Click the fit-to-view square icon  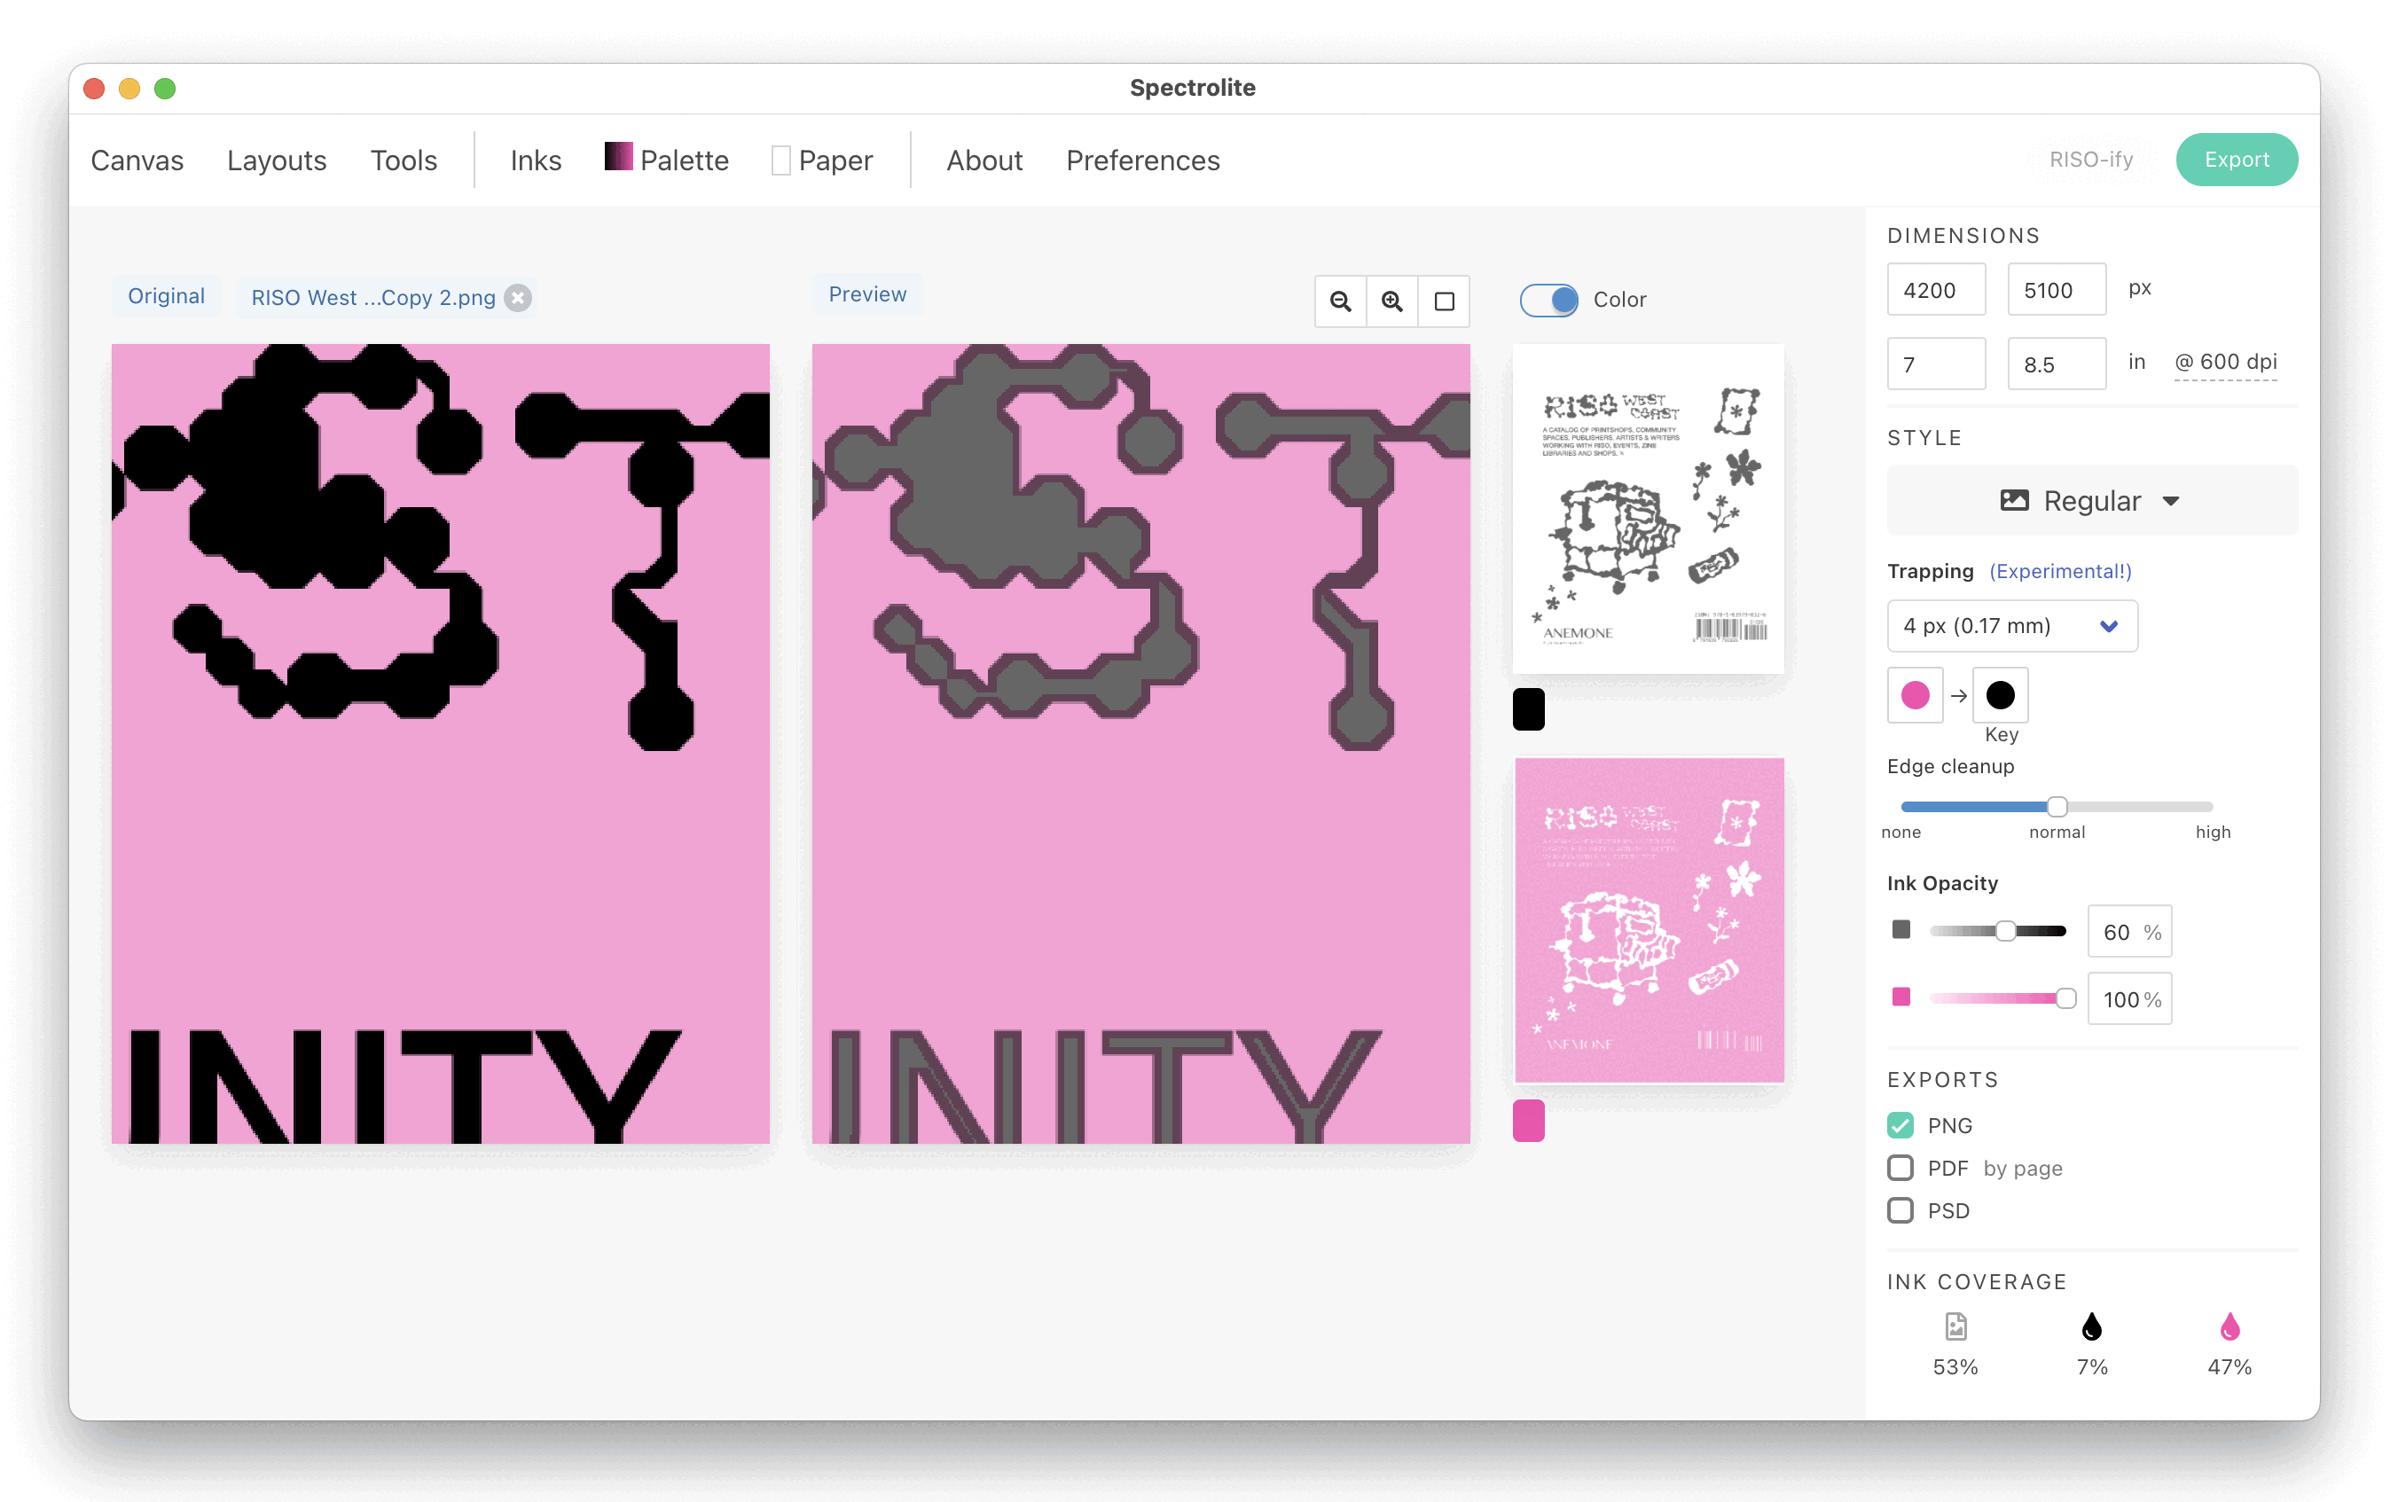pyautogui.click(x=1445, y=301)
